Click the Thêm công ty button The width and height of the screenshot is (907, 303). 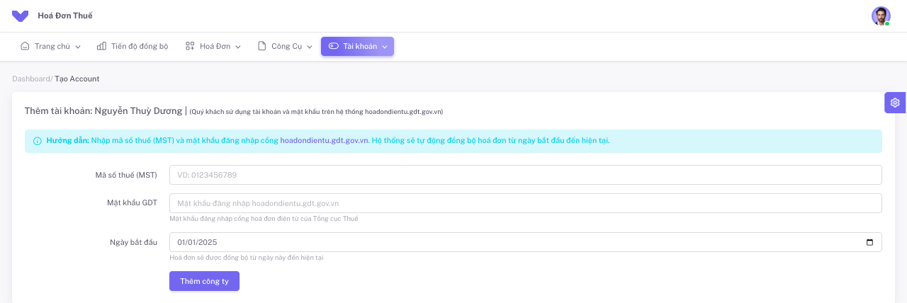coord(204,281)
